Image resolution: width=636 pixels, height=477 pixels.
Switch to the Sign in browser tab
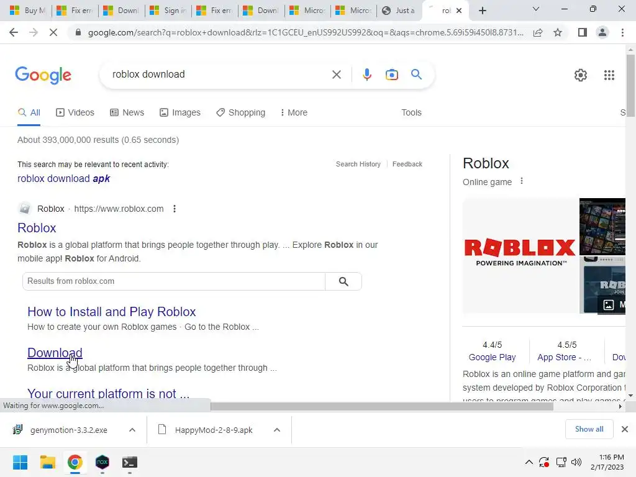tap(169, 11)
